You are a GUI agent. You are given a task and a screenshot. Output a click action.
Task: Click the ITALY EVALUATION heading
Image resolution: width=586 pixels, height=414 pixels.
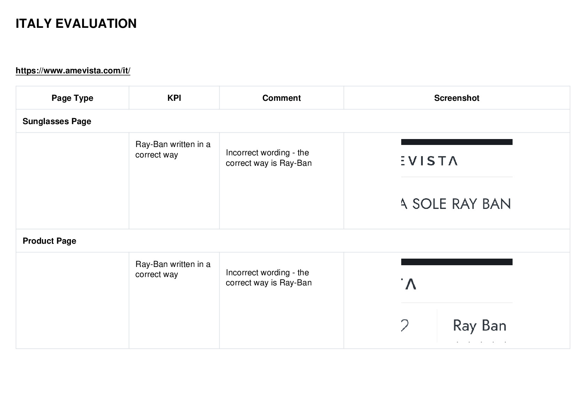click(76, 24)
